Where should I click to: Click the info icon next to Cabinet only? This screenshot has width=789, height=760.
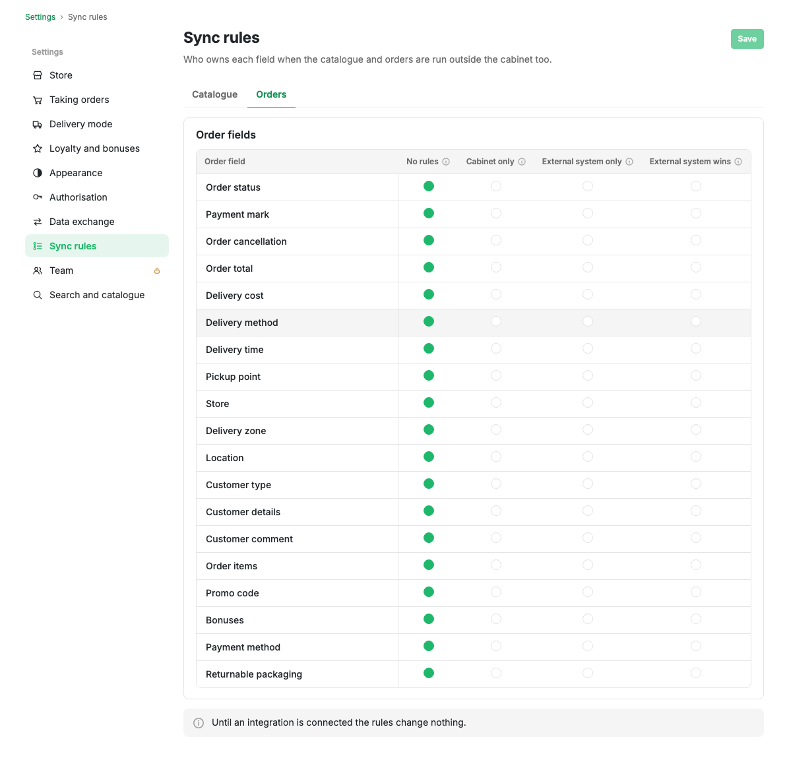(522, 162)
